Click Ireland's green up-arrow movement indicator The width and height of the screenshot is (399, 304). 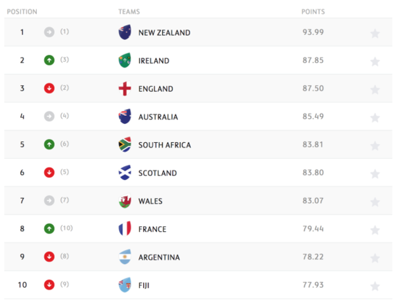tap(49, 60)
